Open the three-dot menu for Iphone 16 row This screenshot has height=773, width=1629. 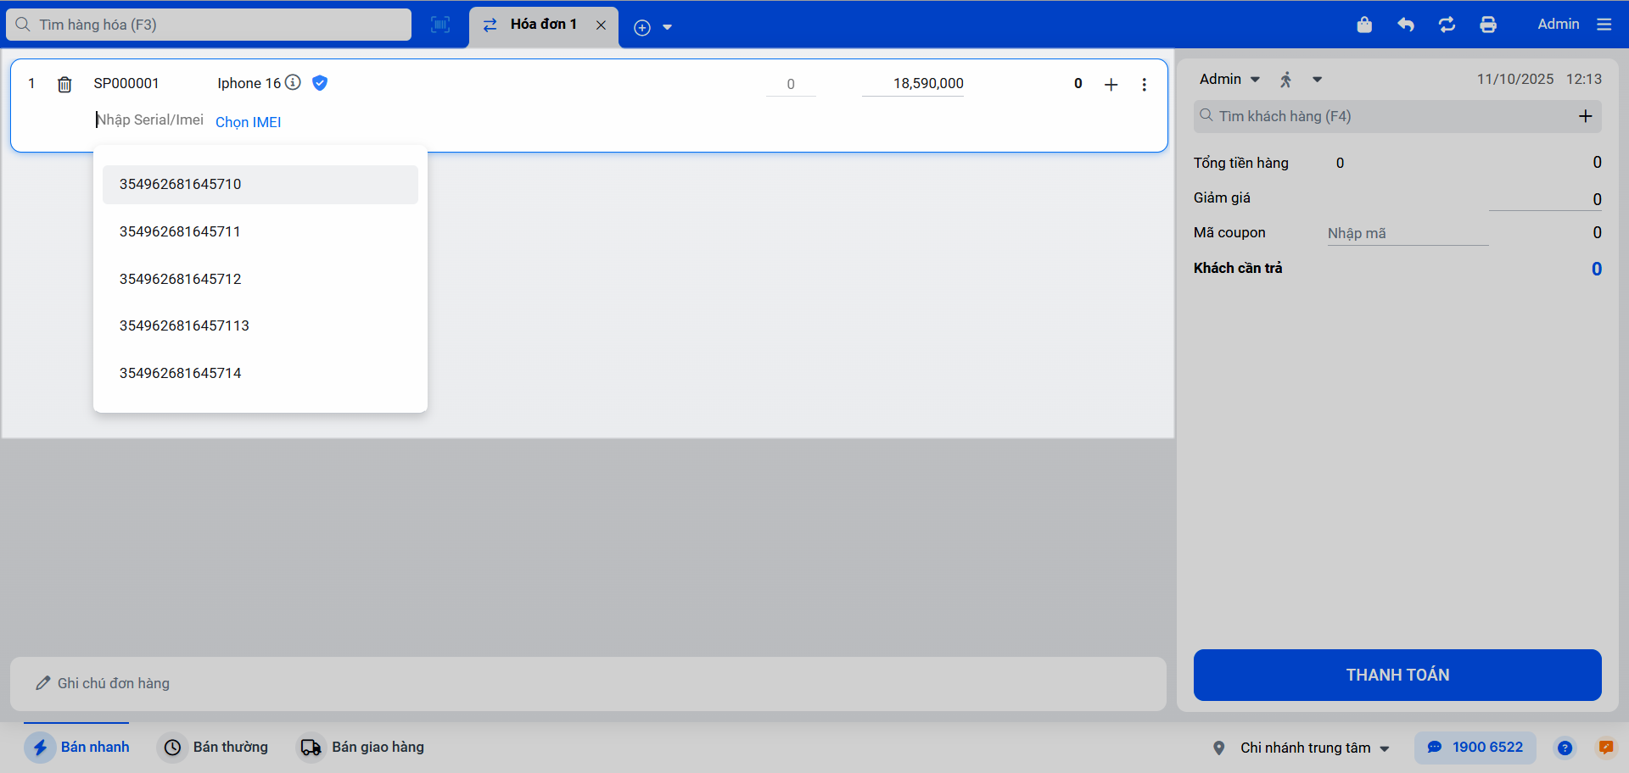[1145, 84]
